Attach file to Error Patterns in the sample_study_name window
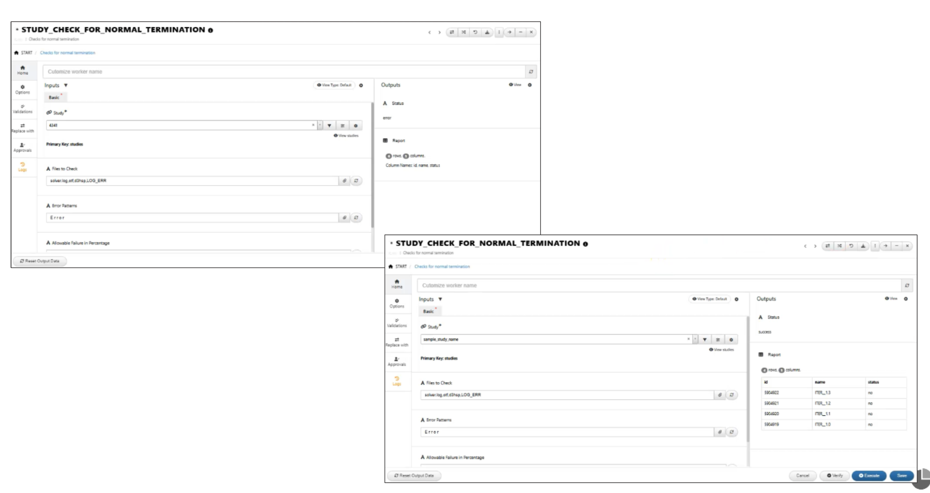The height and width of the screenshot is (493, 930). 720,432
